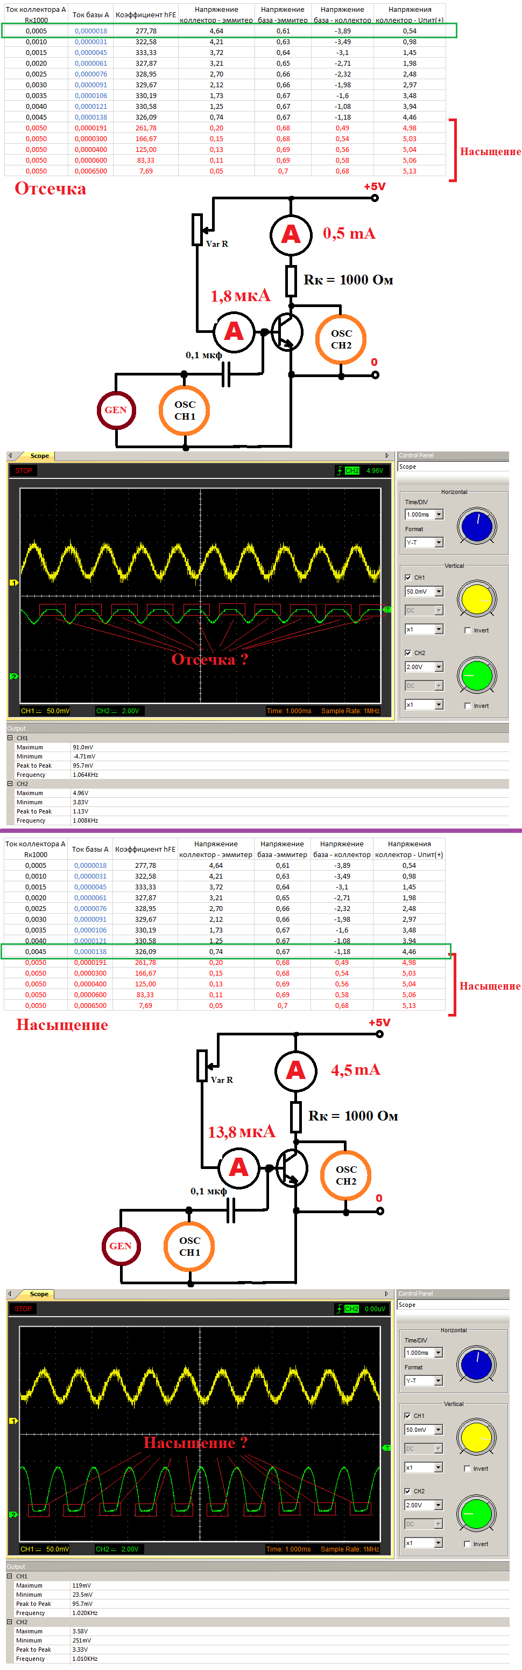This screenshot has height=1670, width=522.
Task: Select Scope tab in upper window
Action: [x=39, y=456]
